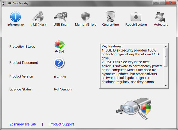
Task: Open the Product Support link
Action: coord(62,124)
